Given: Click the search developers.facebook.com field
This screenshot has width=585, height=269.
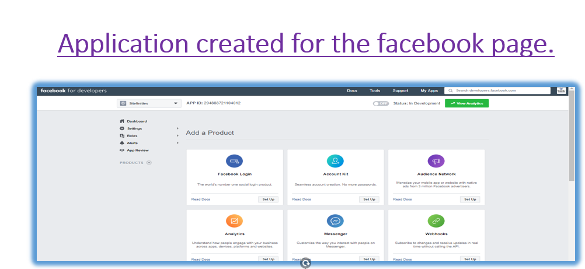Looking at the screenshot, I should pyautogui.click(x=497, y=90).
